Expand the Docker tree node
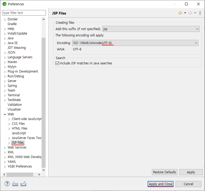205x191 pixels. (5, 20)
